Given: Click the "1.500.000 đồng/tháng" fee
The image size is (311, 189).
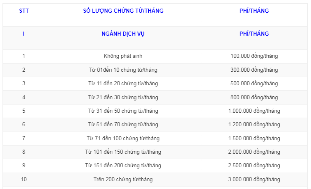Looking at the screenshot, I should (x=254, y=139).
